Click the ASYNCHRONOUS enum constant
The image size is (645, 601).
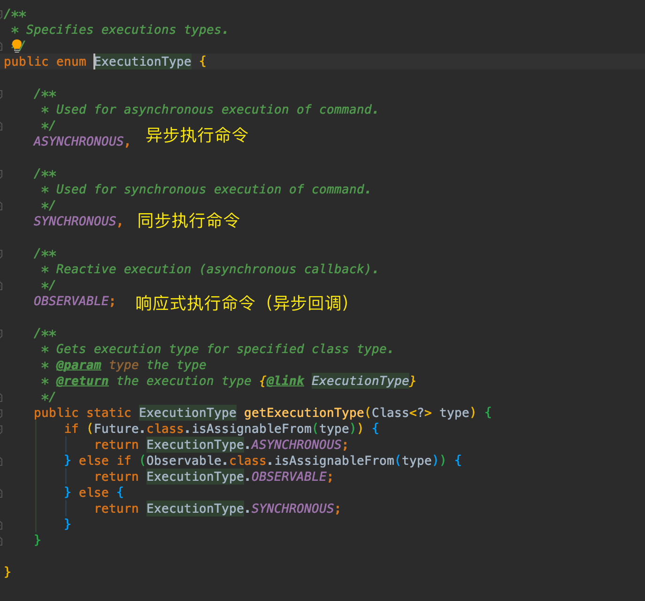pos(79,141)
